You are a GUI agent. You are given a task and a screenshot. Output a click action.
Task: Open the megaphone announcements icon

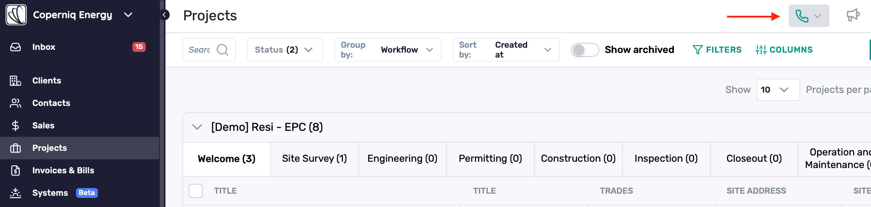[853, 15]
